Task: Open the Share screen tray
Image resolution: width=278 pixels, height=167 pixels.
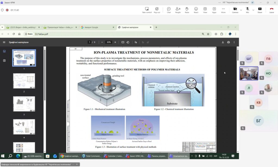Action: [260, 10]
